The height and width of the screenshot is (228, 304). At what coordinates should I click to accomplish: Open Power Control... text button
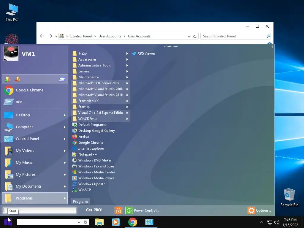(146, 210)
